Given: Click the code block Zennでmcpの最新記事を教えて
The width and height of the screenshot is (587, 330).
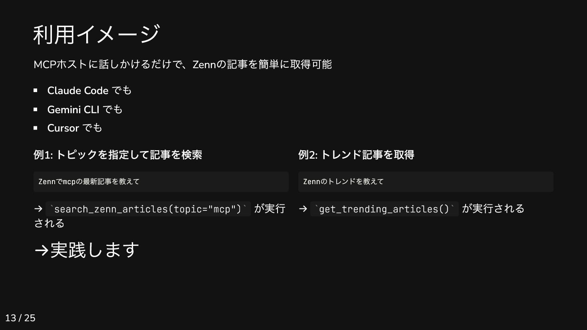Looking at the screenshot, I should click(x=161, y=182).
